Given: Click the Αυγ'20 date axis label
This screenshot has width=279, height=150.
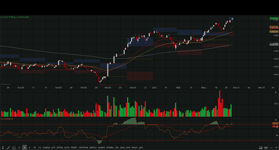Looking at the screenshot, I should 21,87.
